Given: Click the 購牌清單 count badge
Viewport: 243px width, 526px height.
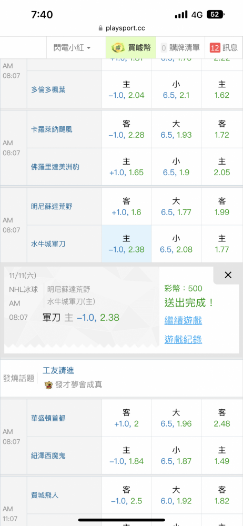Looking at the screenshot, I should click(164, 48).
